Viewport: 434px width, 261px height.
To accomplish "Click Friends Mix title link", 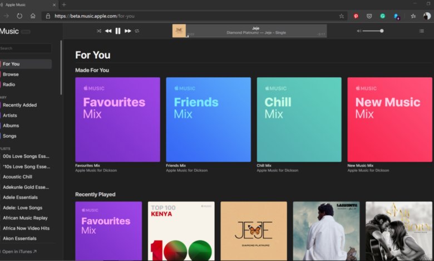I will [x=176, y=165].
